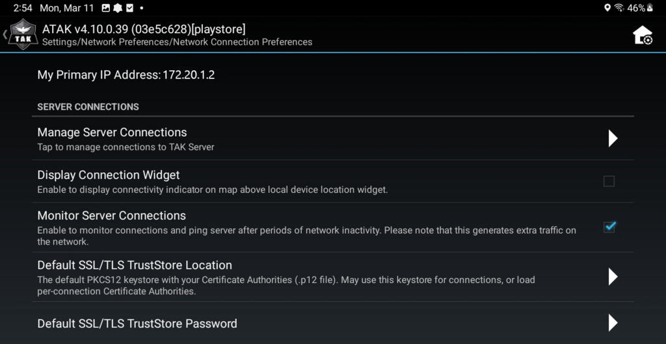Tap the checkmark notification icon in status bar
The height and width of the screenshot is (344, 666).
(129, 8)
